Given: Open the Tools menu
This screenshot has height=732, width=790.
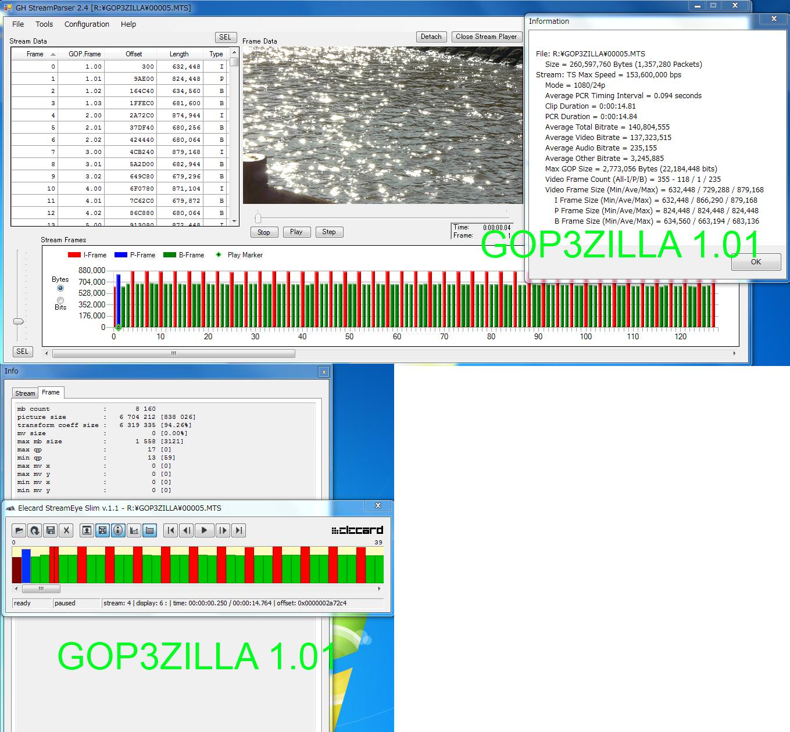Looking at the screenshot, I should coord(44,24).
